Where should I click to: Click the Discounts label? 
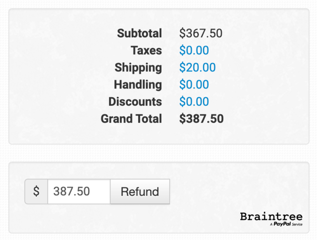tap(135, 102)
